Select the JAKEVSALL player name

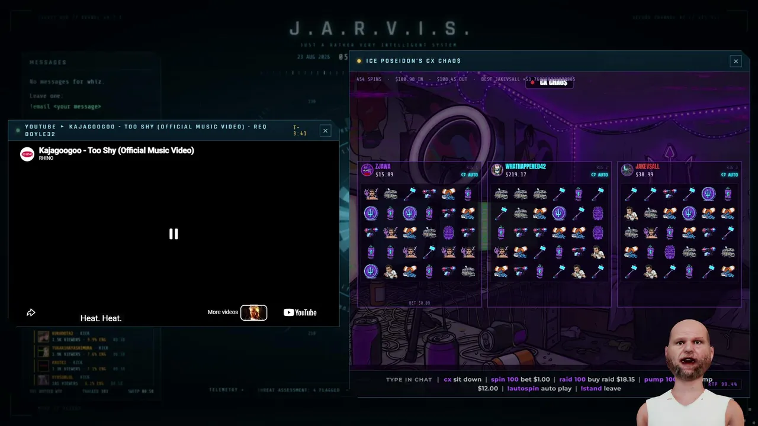[647, 167]
